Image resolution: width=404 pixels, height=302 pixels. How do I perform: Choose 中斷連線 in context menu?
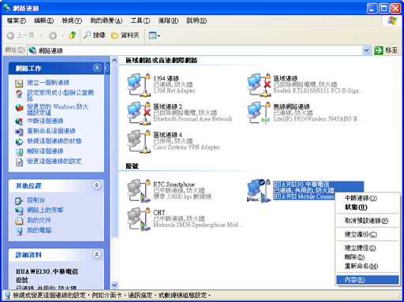[x=368, y=198]
